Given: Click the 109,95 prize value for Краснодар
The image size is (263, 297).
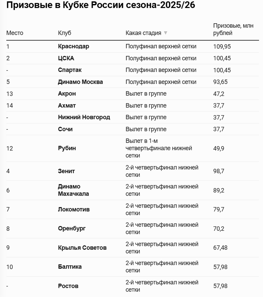Looking at the screenshot, I should tap(222, 47).
